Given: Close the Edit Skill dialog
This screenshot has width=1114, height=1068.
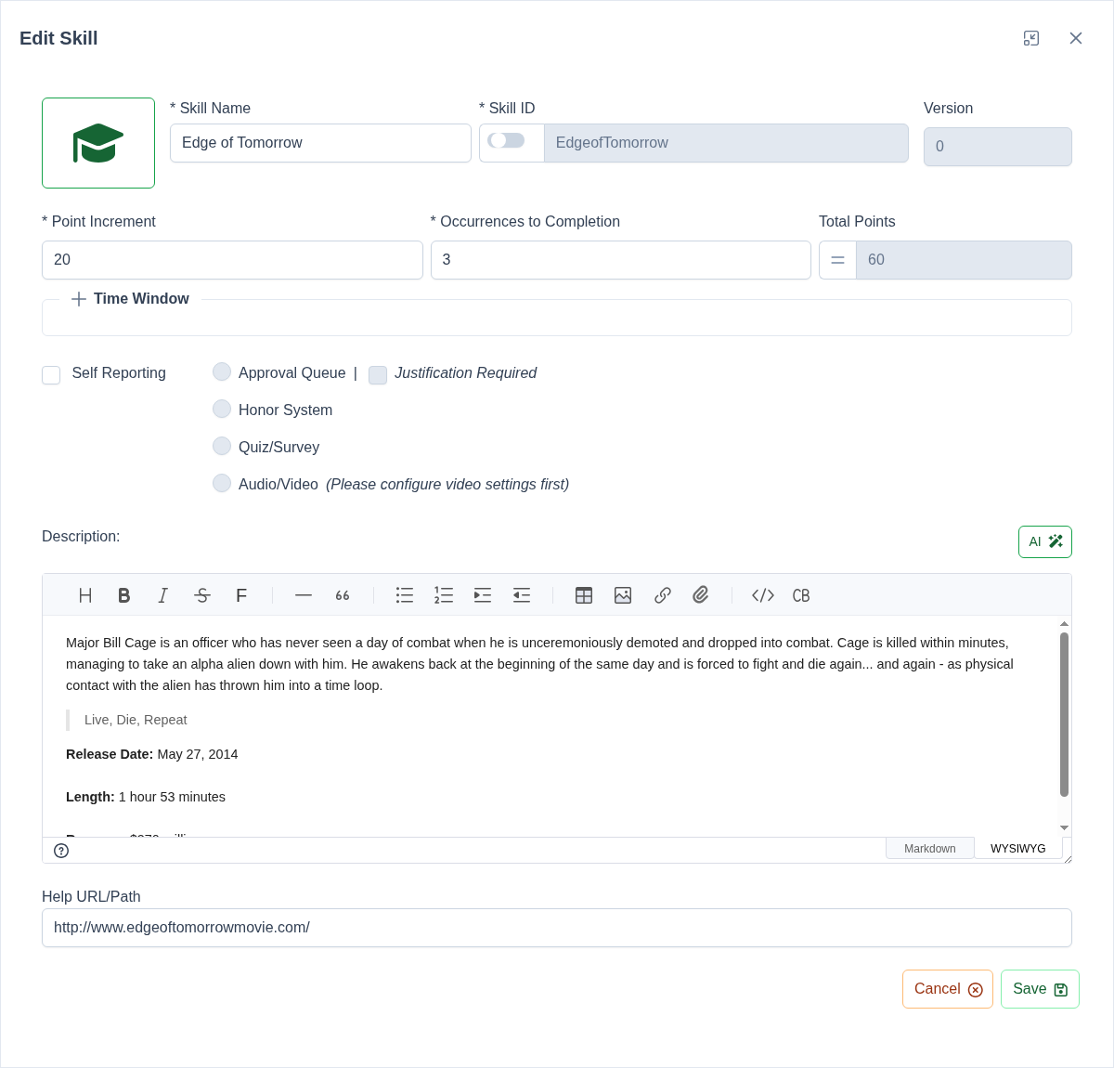Looking at the screenshot, I should pyautogui.click(x=1076, y=38).
